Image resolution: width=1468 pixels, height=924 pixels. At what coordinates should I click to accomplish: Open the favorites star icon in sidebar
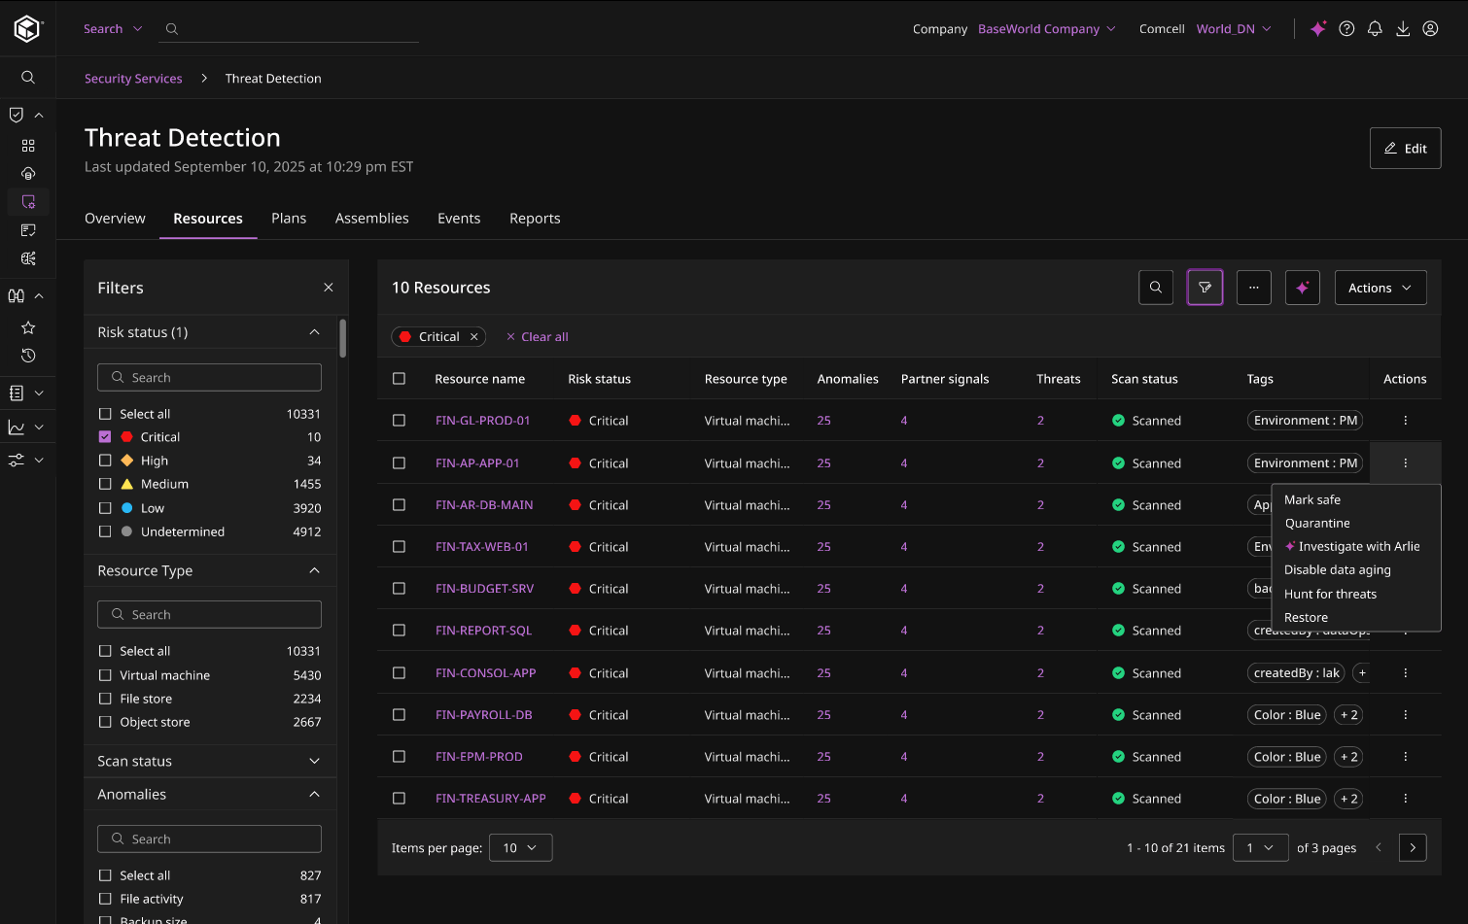(x=28, y=327)
